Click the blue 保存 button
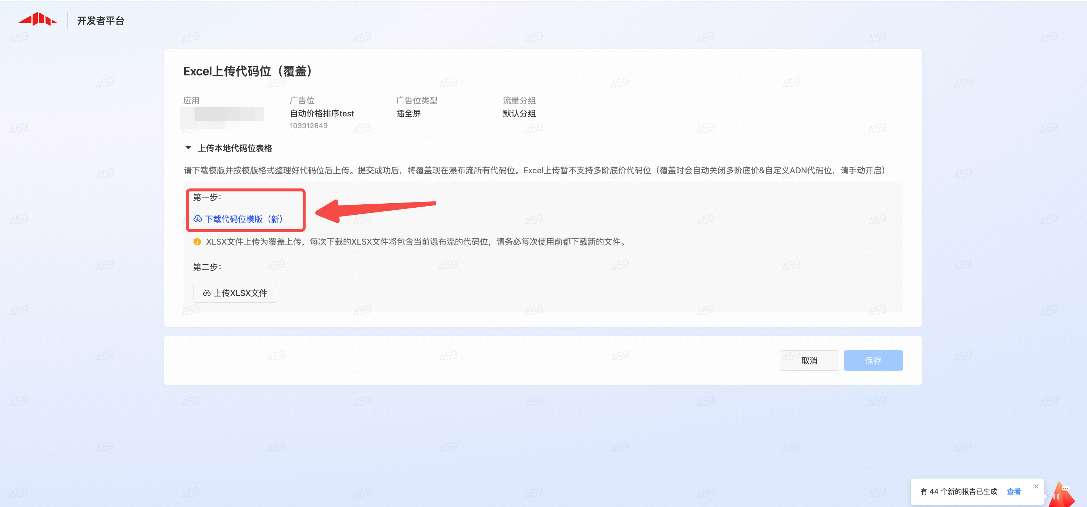The image size is (1087, 507). [x=873, y=360]
